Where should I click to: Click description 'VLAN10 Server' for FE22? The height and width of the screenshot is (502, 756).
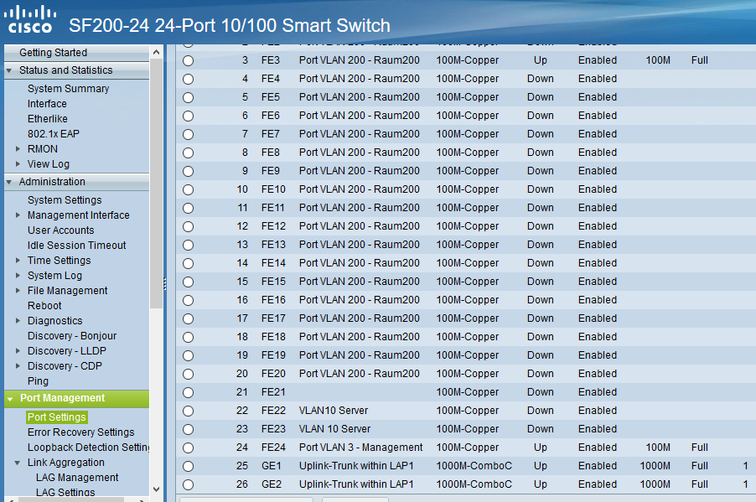334,411
